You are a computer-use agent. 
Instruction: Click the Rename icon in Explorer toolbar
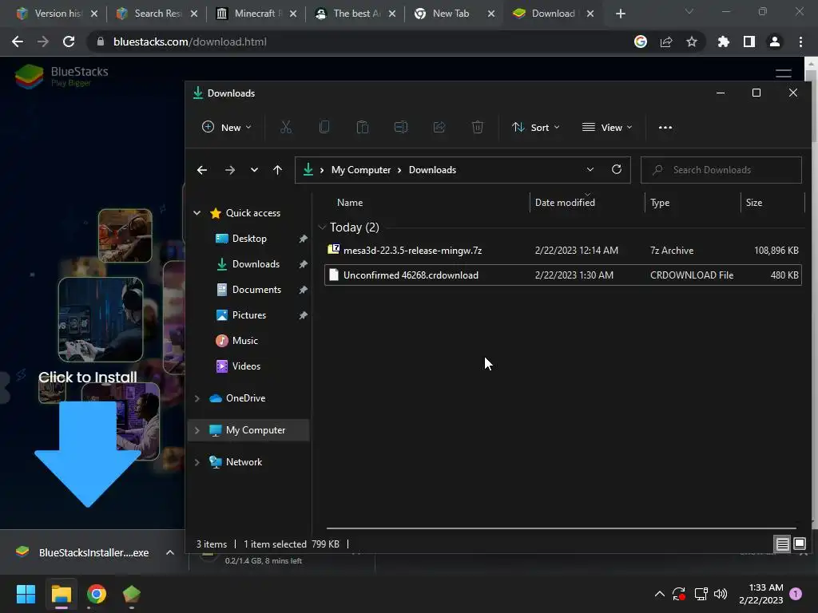[x=401, y=127]
